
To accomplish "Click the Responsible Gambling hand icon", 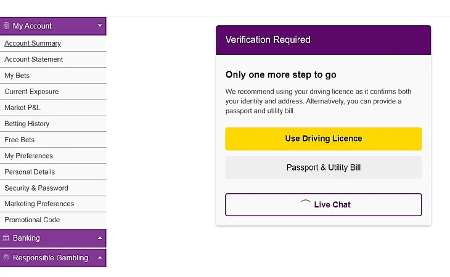I will click(6, 257).
